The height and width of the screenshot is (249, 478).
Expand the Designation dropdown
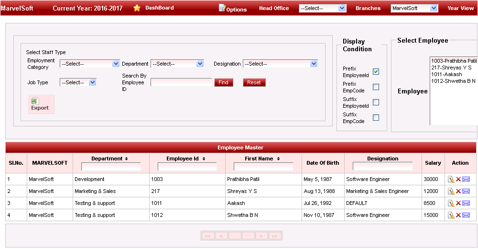tap(280, 64)
